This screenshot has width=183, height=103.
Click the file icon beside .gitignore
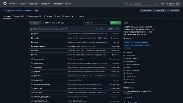(32, 72)
